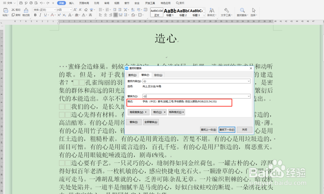
Task: Click the 查找 search box in tab bar
Action: 180,3
